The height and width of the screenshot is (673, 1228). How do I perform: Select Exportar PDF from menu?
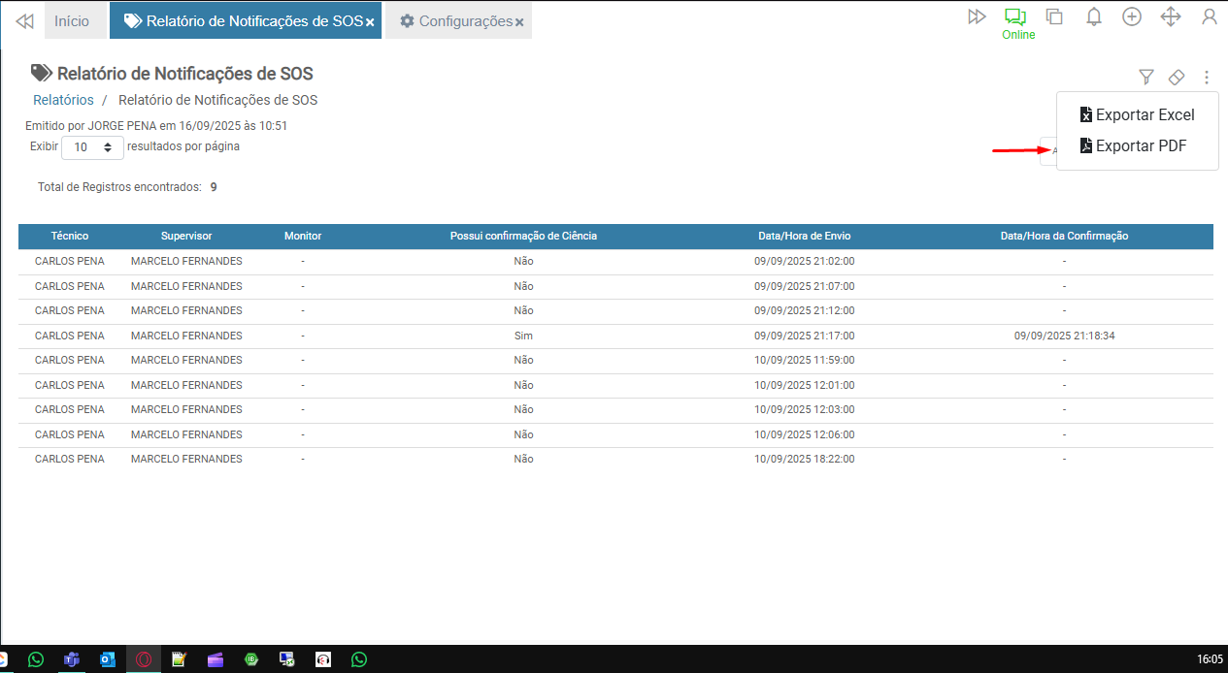pyautogui.click(x=1133, y=146)
